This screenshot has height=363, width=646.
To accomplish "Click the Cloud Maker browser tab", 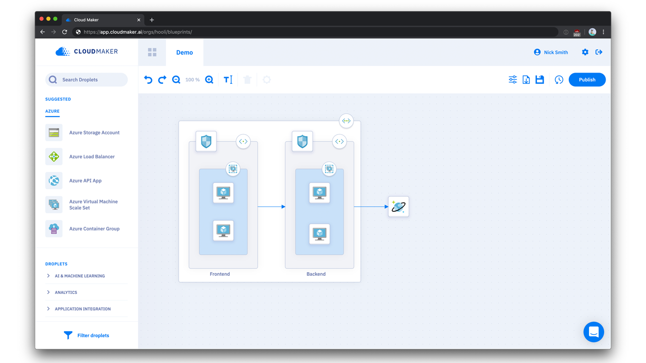I will 103,20.
